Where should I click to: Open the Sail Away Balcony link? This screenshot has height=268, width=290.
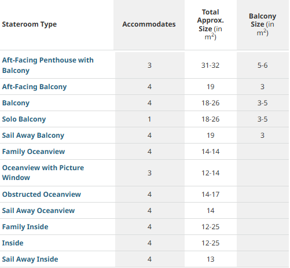(x=33, y=135)
